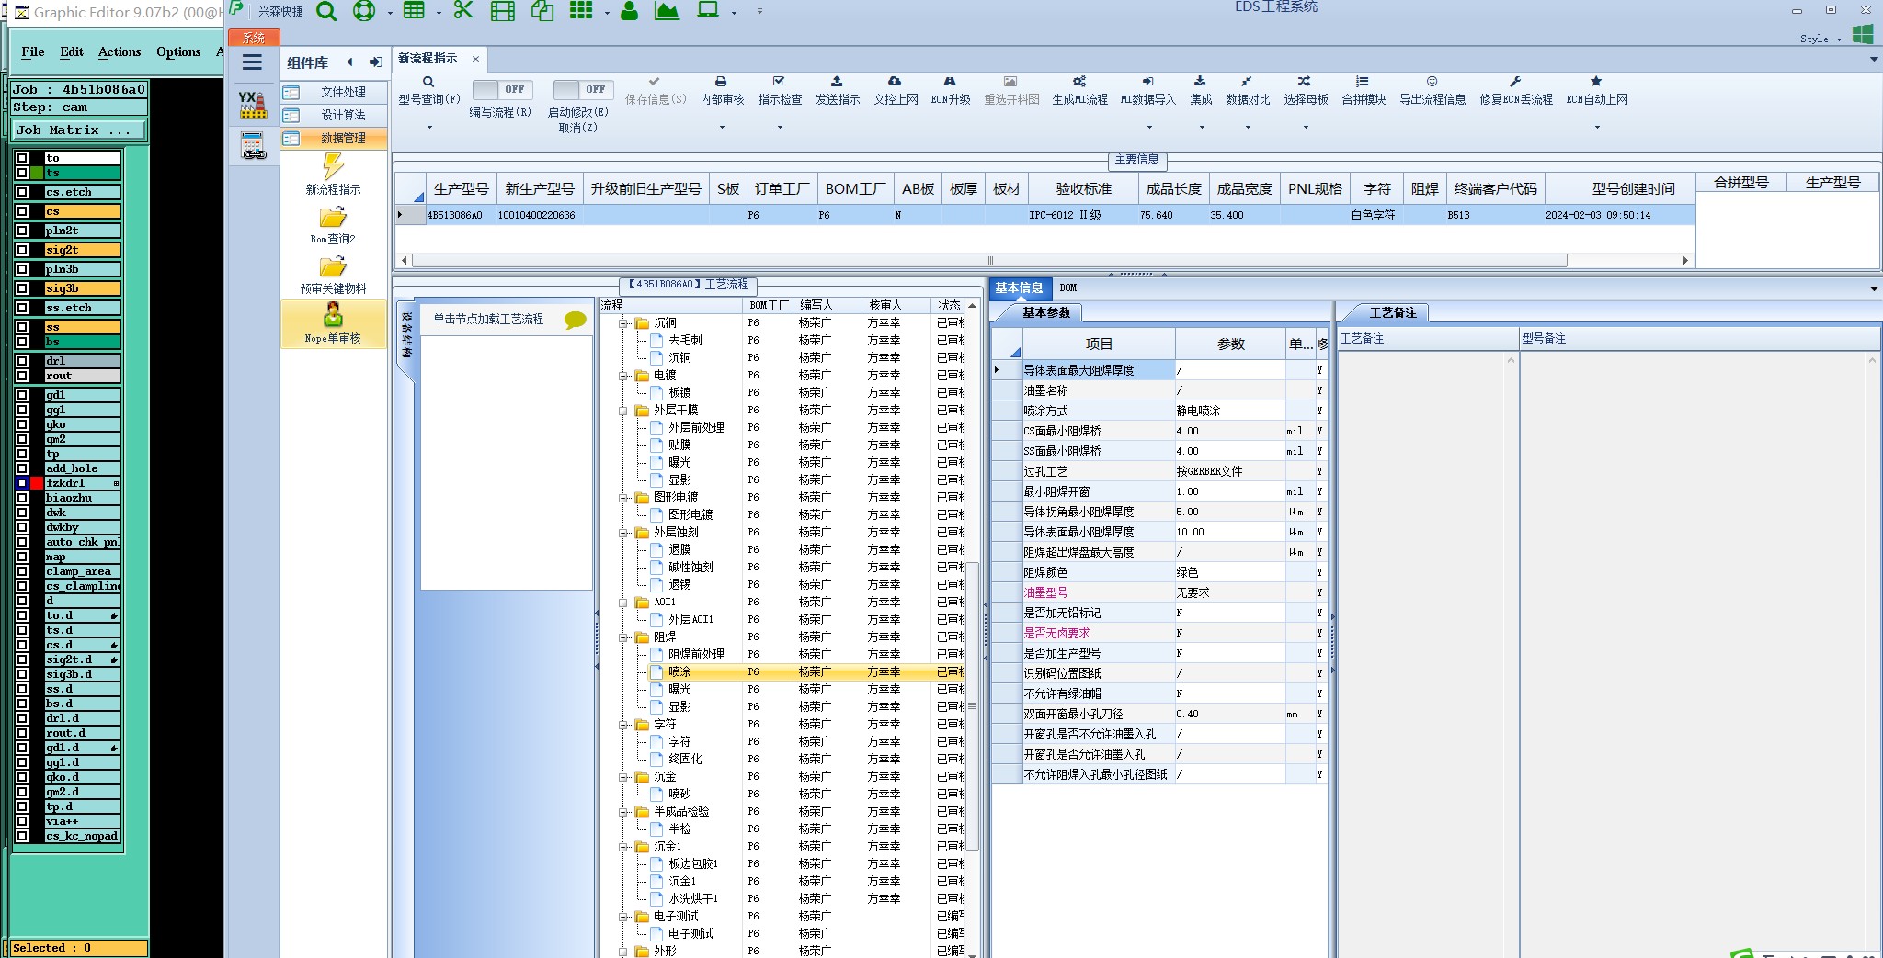Viewport: 1883px width, 958px height.
Task: Click Job Matrix button
Action: pyautogui.click(x=79, y=130)
